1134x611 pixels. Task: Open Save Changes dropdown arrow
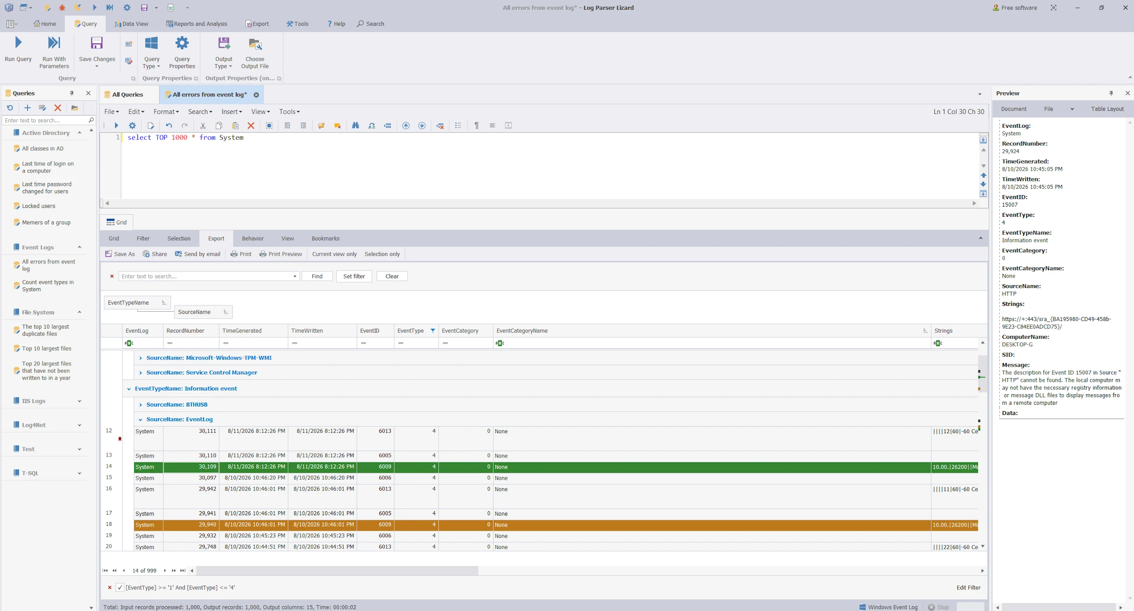tap(97, 67)
